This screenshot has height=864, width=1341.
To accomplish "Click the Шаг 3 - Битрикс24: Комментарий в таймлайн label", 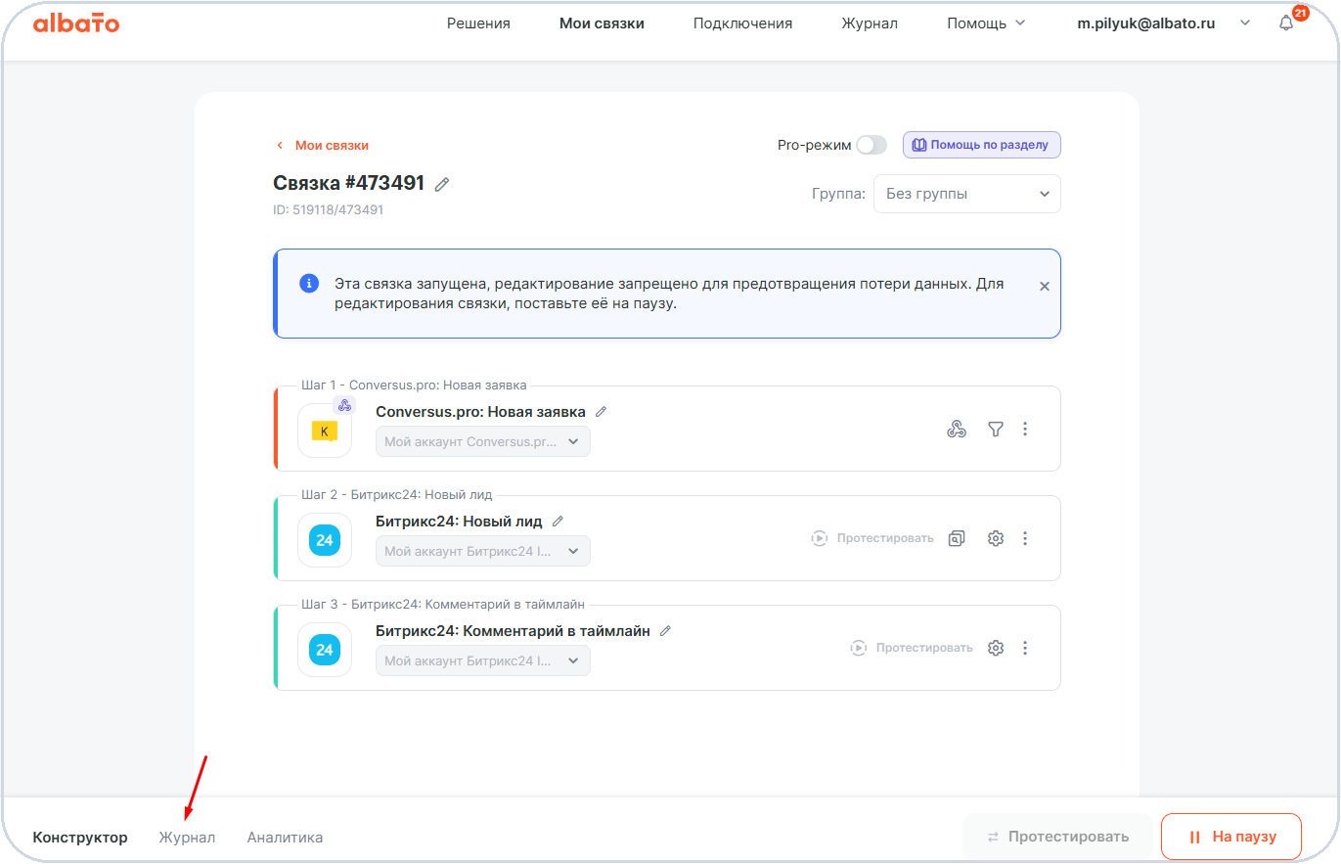I will (x=443, y=605).
